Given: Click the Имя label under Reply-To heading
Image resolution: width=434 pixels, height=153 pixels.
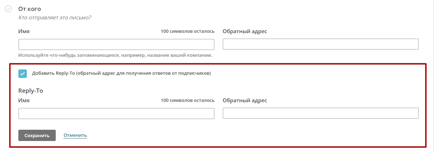Looking at the screenshot, I should pos(24,100).
